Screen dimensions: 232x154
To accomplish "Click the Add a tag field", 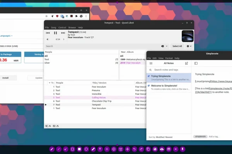I will click(x=214, y=137).
